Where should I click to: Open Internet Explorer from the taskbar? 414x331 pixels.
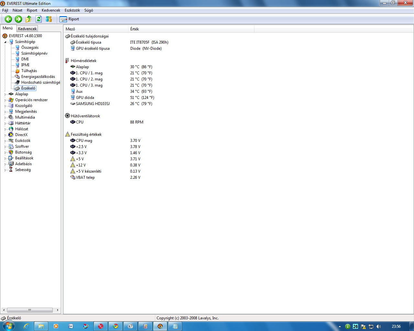(x=26, y=326)
